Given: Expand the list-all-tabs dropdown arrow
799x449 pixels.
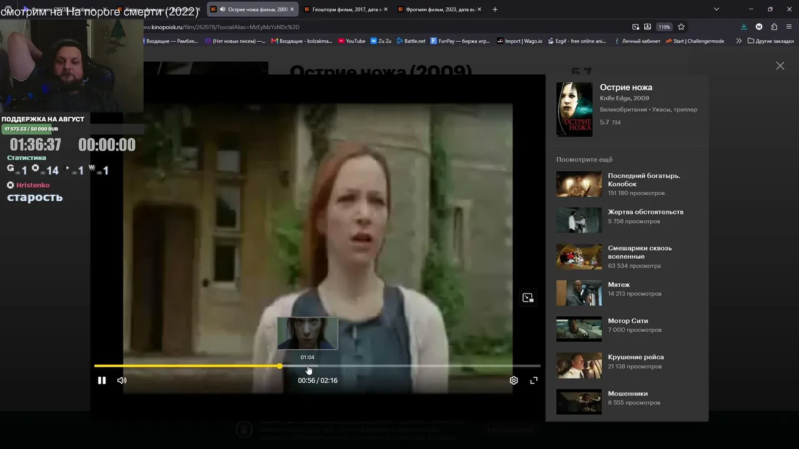Looking at the screenshot, I should pyautogui.click(x=717, y=9).
